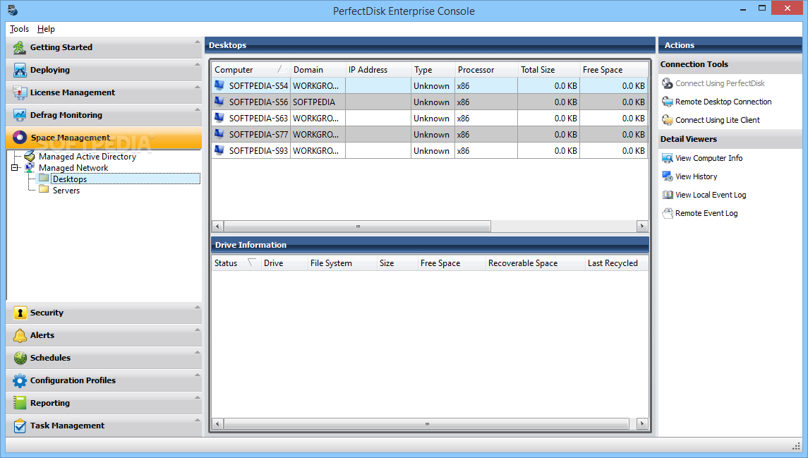Image resolution: width=808 pixels, height=458 pixels.
Task: Click the Schedules clock icon
Action: pos(20,358)
